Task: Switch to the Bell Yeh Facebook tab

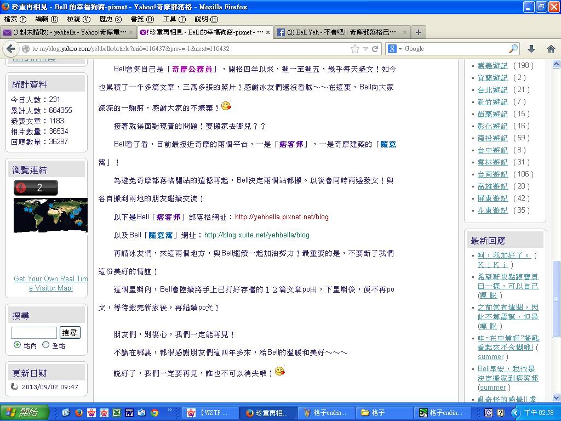Action: tap(342, 32)
